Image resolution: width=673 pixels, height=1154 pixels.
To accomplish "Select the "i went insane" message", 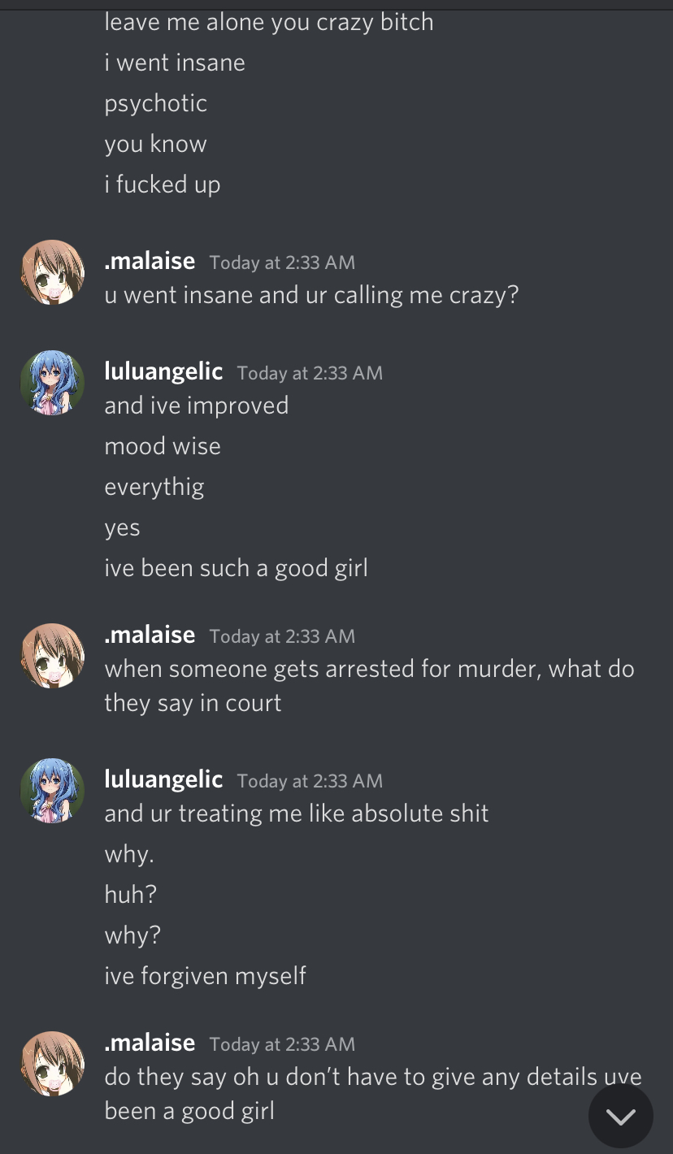I will pos(175,63).
